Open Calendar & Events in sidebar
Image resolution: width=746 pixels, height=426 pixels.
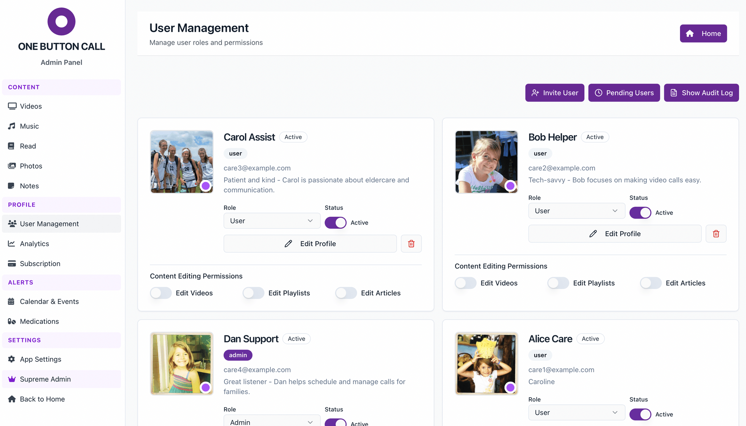(x=49, y=301)
